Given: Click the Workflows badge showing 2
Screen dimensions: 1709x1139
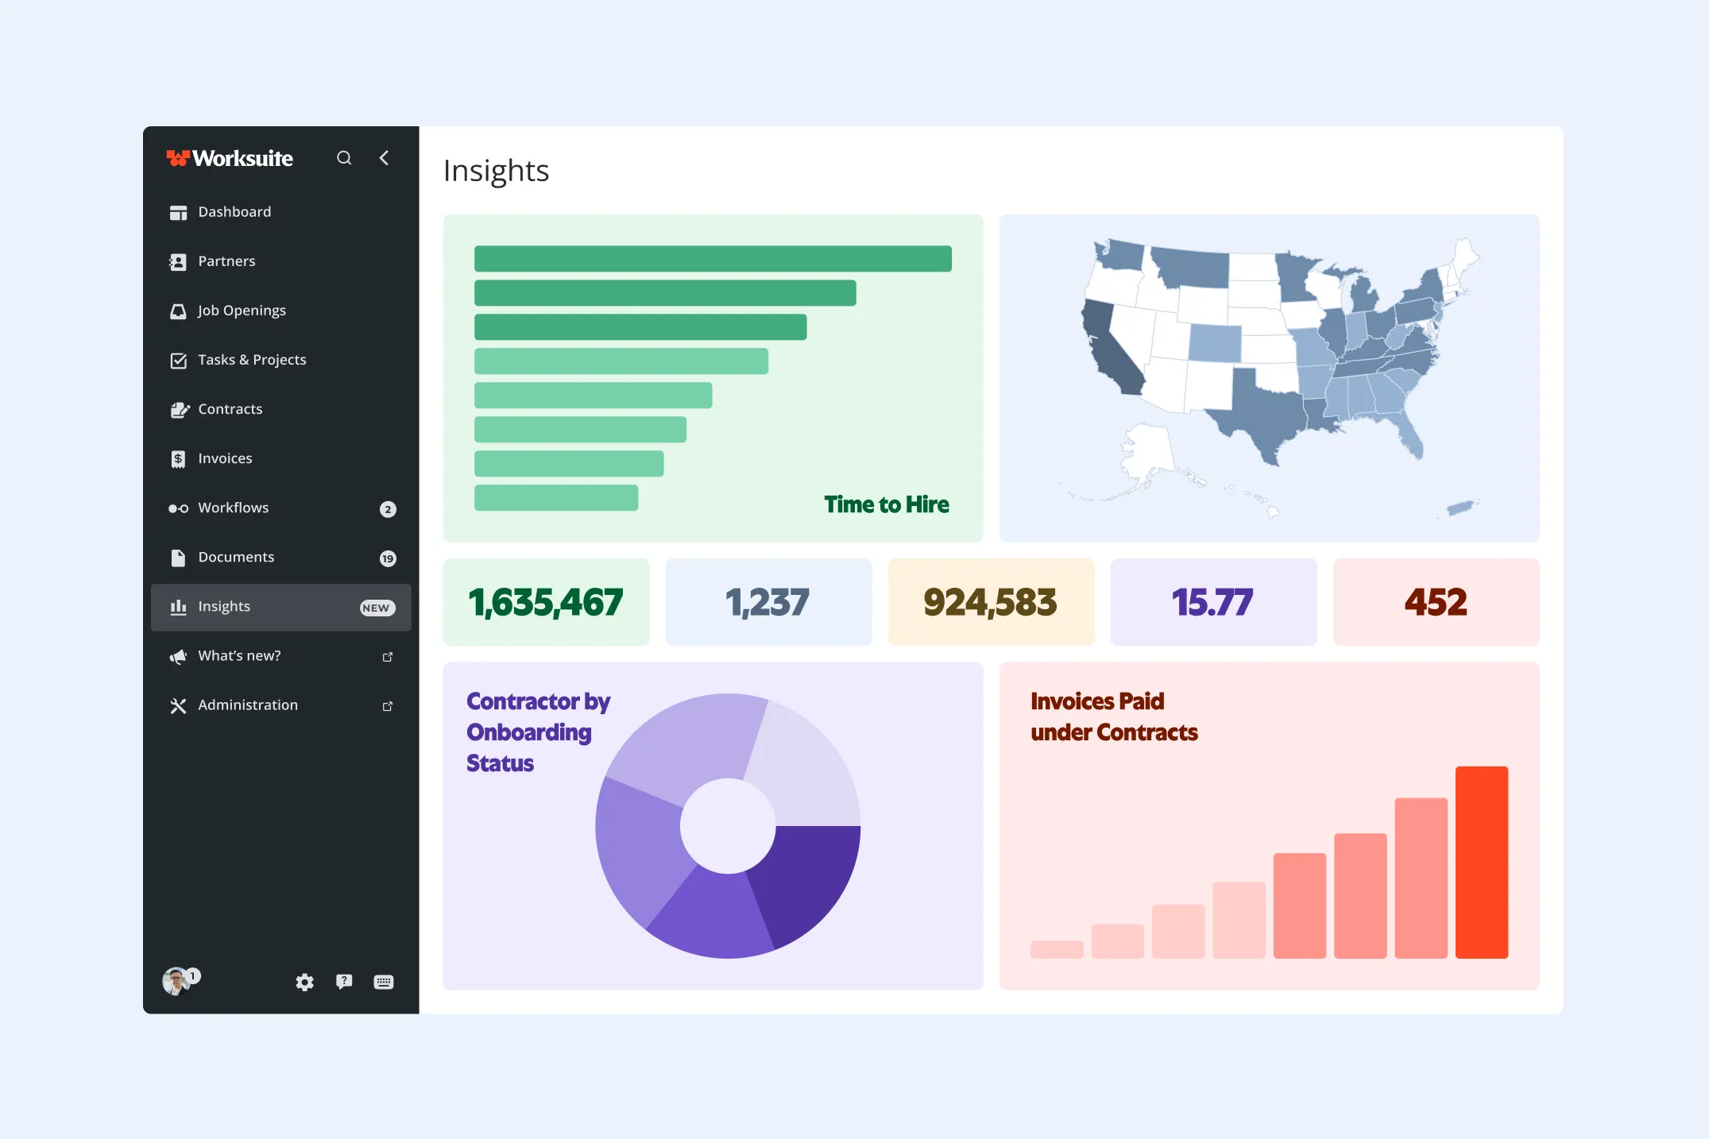Looking at the screenshot, I should [388, 509].
